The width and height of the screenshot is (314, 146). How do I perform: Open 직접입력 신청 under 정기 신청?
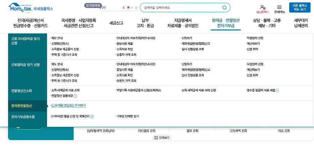255,38
